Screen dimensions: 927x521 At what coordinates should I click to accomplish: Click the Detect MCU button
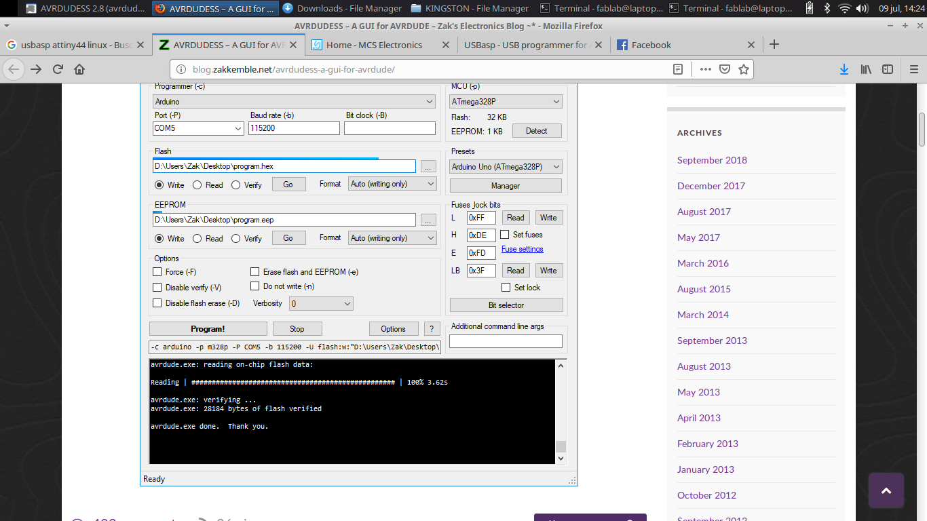pyautogui.click(x=536, y=131)
